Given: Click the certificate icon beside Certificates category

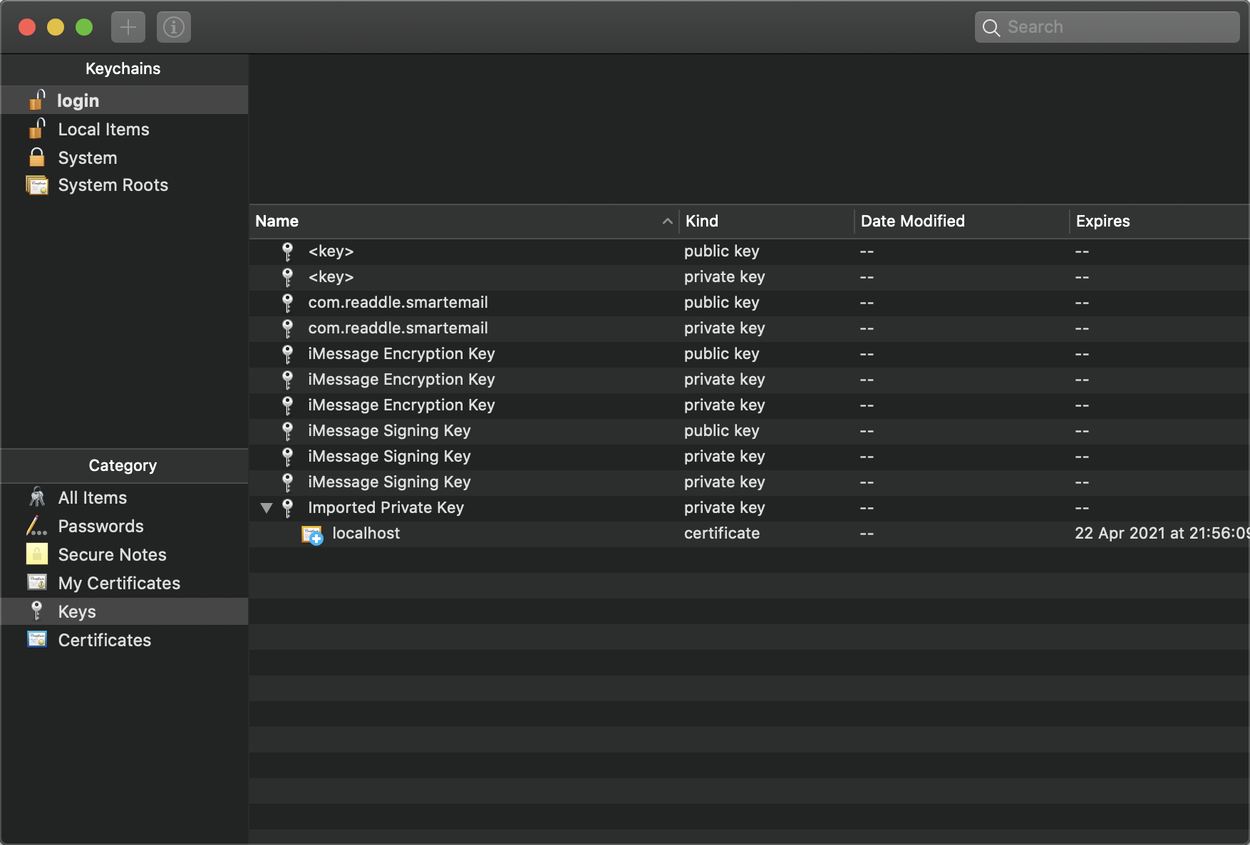Looking at the screenshot, I should (x=37, y=639).
